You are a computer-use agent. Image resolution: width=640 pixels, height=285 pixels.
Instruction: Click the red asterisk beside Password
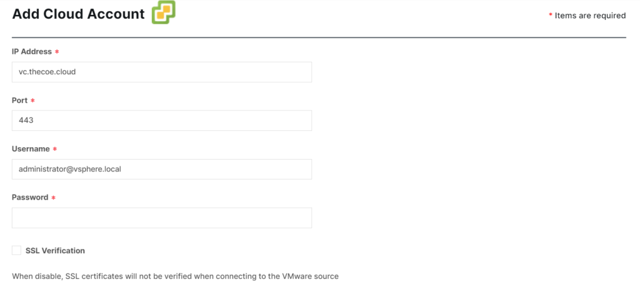click(x=52, y=198)
